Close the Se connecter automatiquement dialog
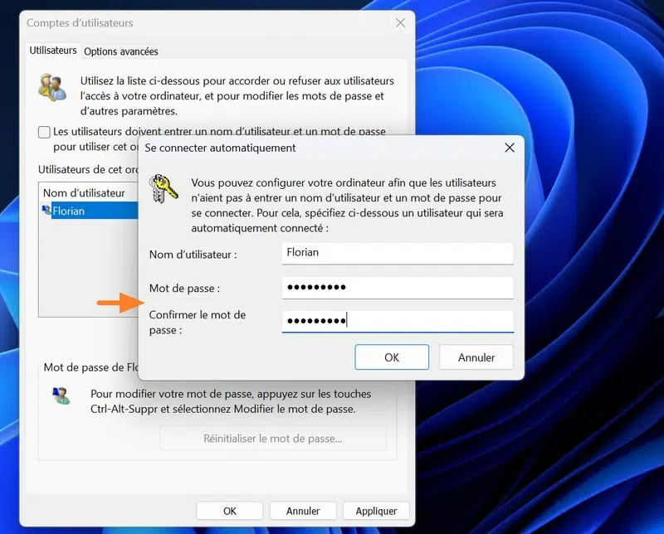The height and width of the screenshot is (534, 664). [x=510, y=148]
